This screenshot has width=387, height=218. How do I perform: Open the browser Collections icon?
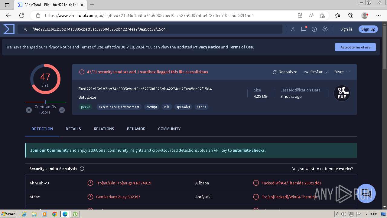[x=351, y=15]
